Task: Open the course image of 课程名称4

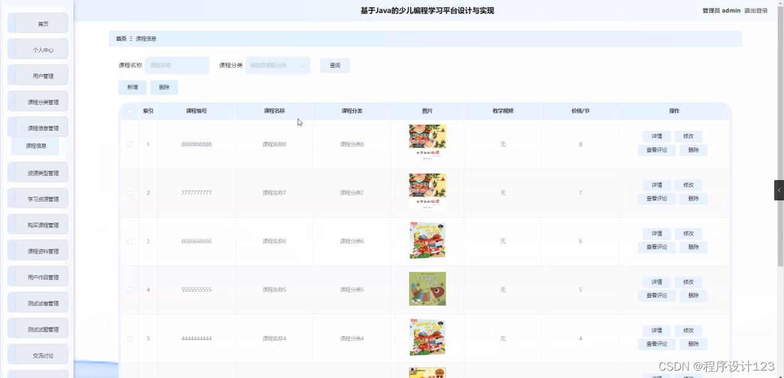Action: point(428,337)
